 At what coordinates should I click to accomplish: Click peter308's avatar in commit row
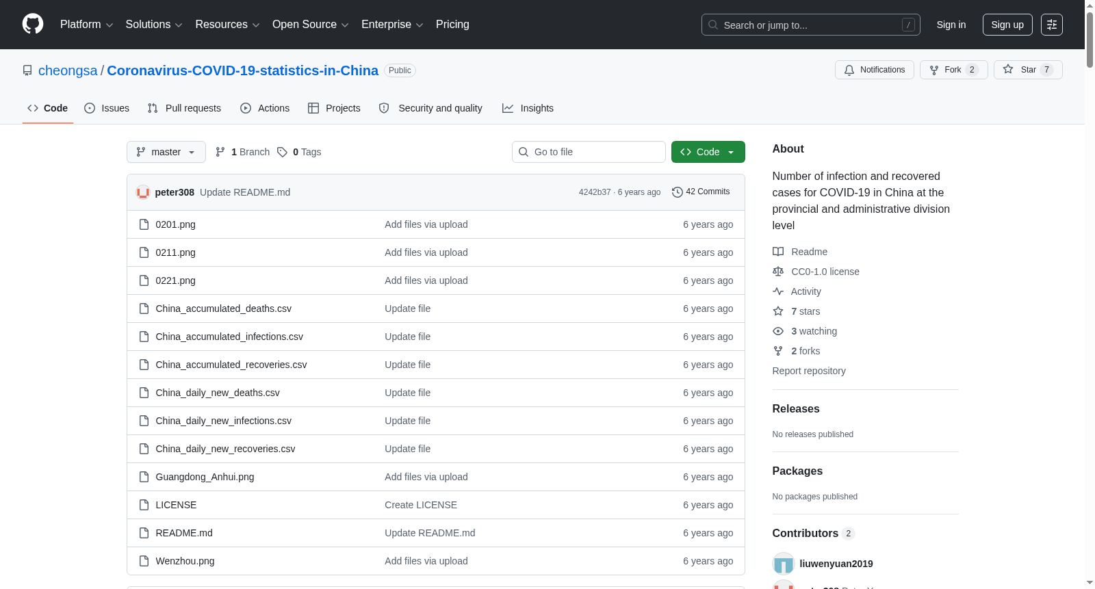pyautogui.click(x=143, y=192)
